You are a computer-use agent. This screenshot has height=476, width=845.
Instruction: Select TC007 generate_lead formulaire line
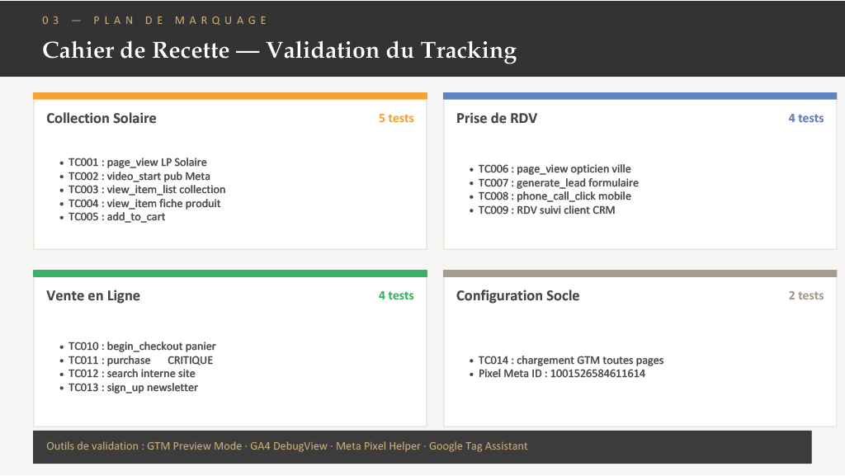coord(559,183)
